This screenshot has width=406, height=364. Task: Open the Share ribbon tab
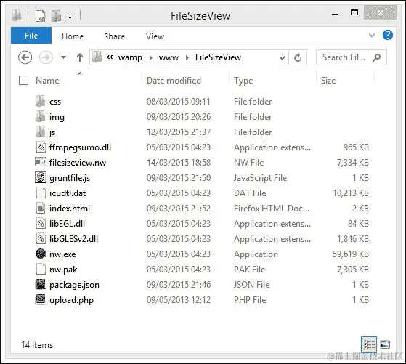coord(115,36)
